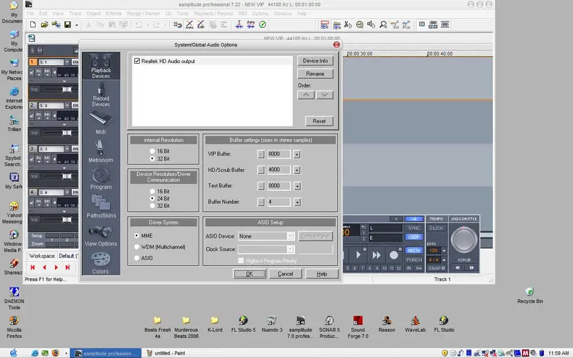This screenshot has height=358, width=573.
Task: Click the crossfade Edit toolbar icon
Action: [201, 25]
